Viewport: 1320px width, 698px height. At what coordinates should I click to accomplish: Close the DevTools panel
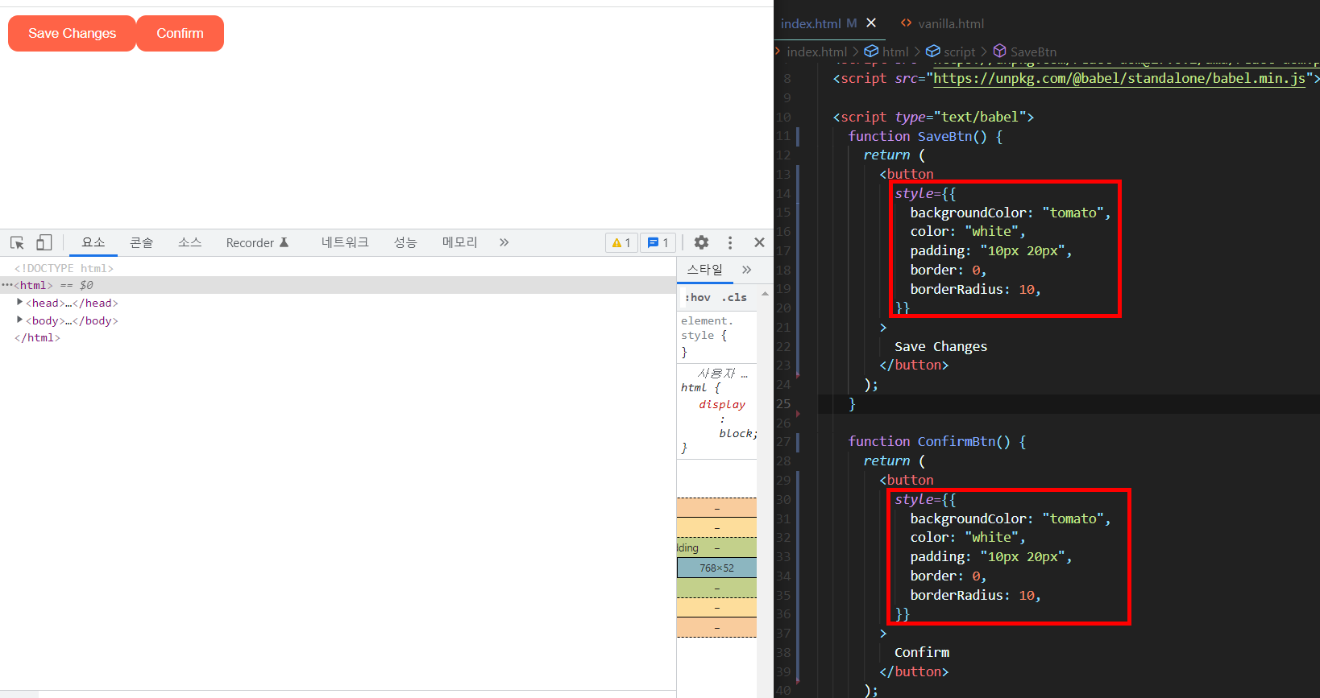point(759,242)
